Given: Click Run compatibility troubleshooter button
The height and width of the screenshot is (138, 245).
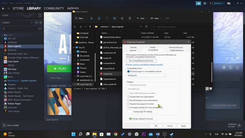Looking at the screenshot, I should [x=141, y=61].
